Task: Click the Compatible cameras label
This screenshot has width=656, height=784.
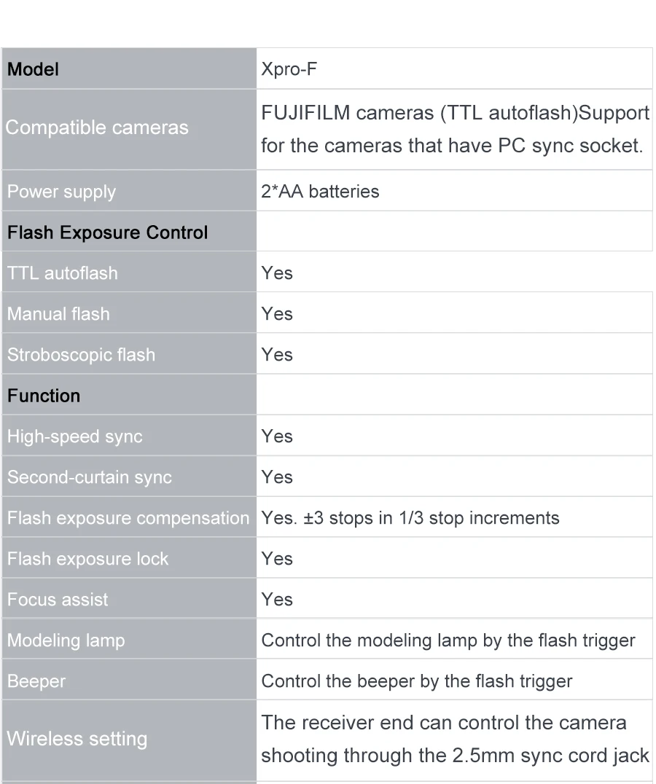Action: tap(97, 128)
